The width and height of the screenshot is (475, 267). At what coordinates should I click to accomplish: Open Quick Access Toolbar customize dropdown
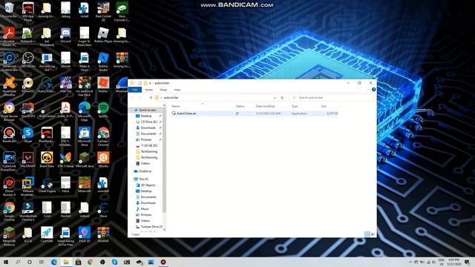pos(150,83)
